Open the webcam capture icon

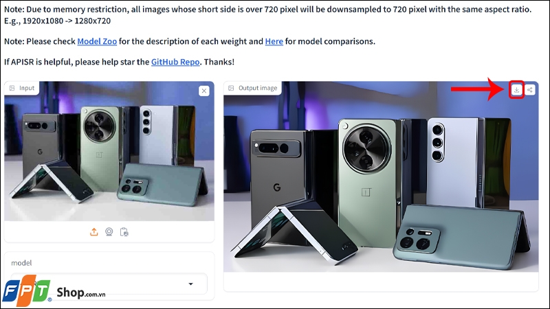[109, 232]
